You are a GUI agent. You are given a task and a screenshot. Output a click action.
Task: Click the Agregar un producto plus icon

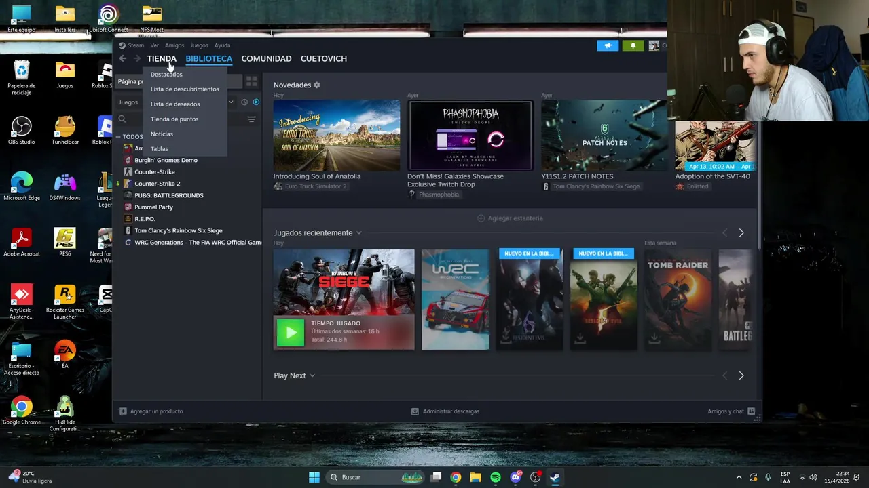pos(123,411)
